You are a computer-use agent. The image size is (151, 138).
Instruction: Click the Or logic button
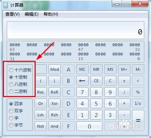pos(41,103)
